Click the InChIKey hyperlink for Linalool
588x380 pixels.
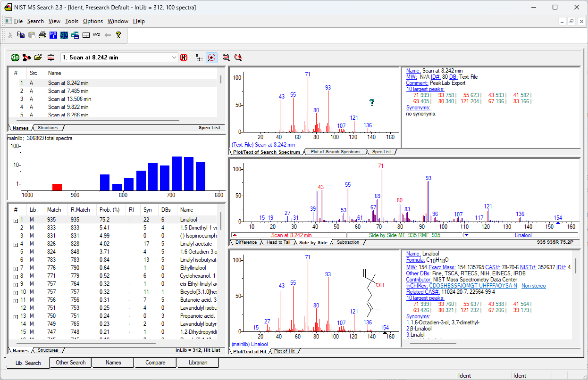[x=473, y=286]
